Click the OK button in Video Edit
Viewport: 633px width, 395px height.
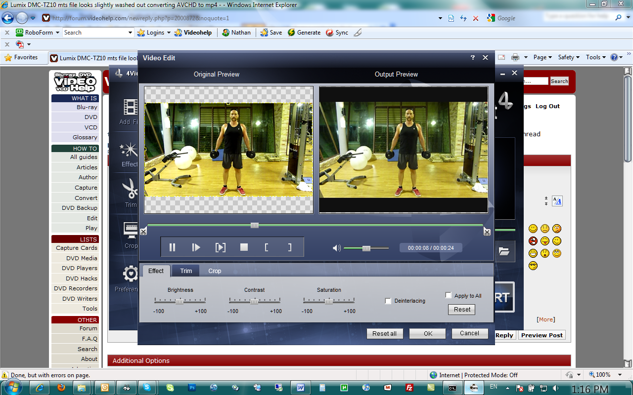[x=428, y=334]
